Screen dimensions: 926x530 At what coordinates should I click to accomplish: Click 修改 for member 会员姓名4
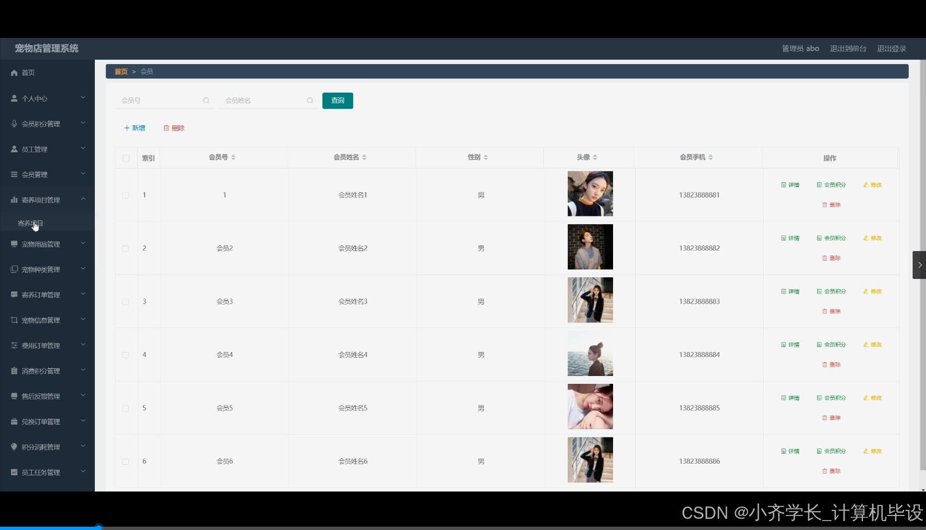[x=872, y=345]
